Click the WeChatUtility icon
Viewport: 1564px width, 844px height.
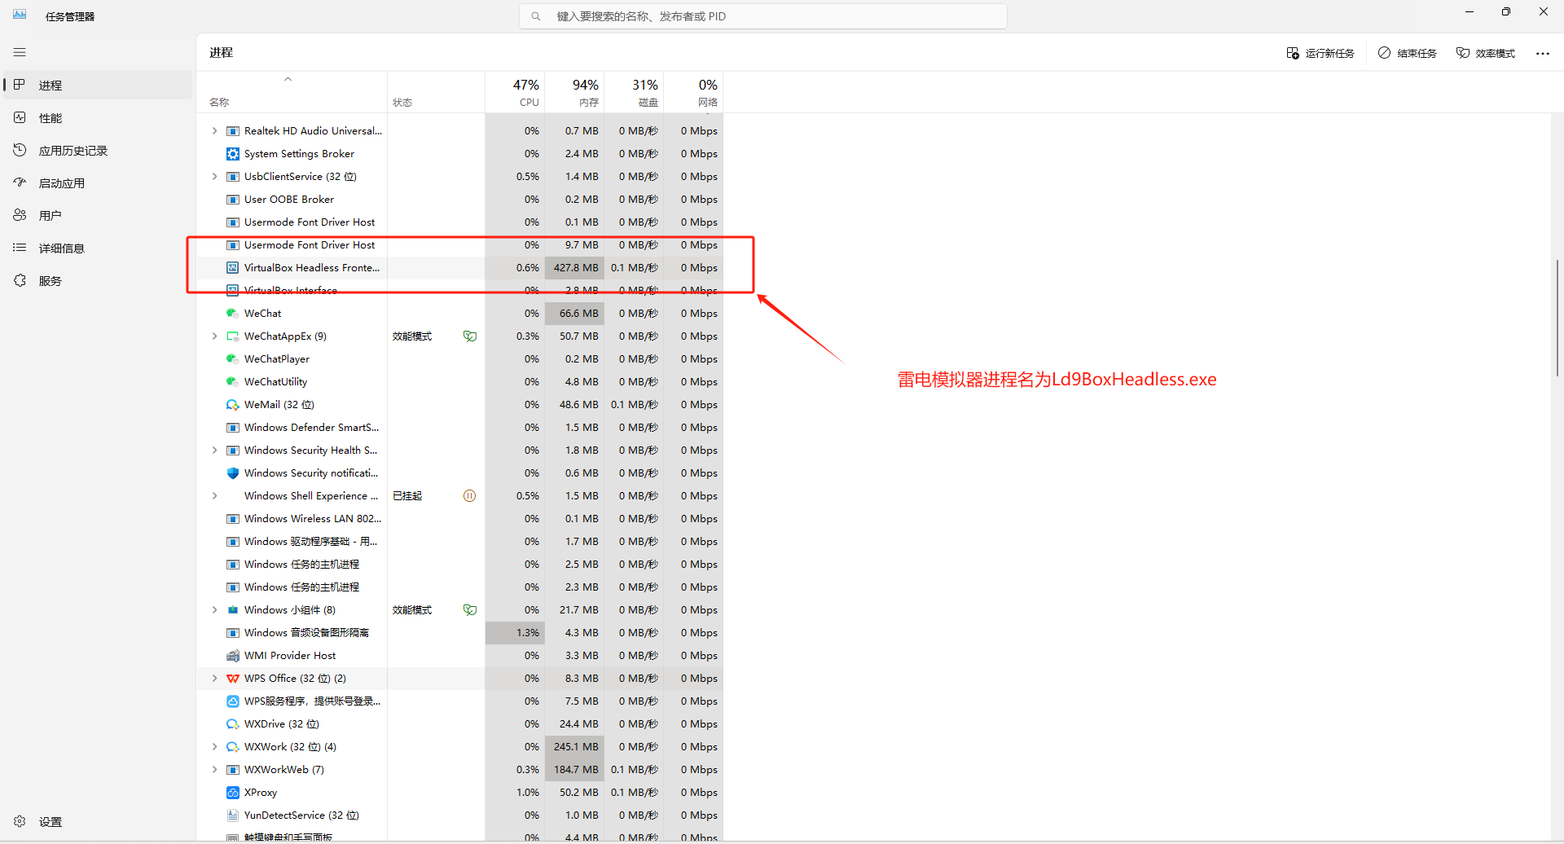233,382
